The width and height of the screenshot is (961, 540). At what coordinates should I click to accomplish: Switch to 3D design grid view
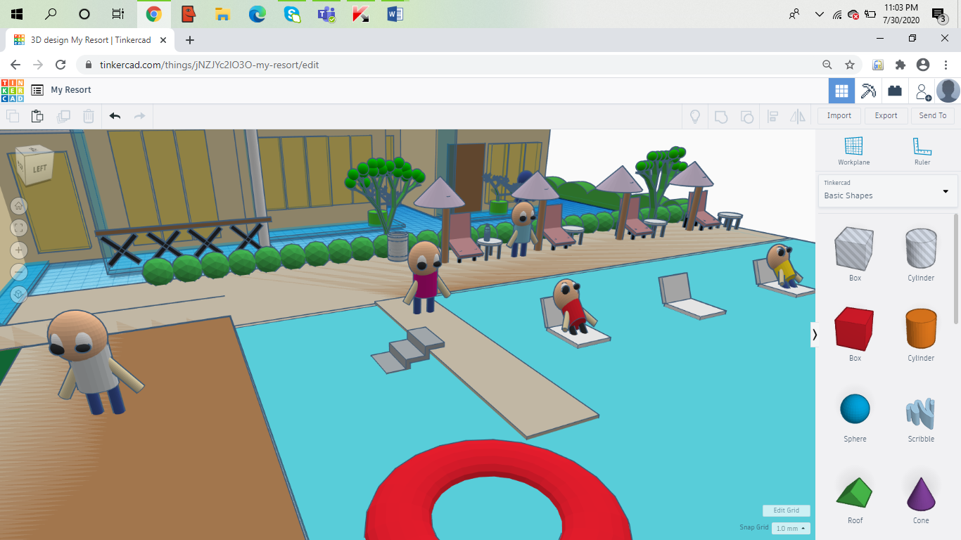click(x=841, y=91)
